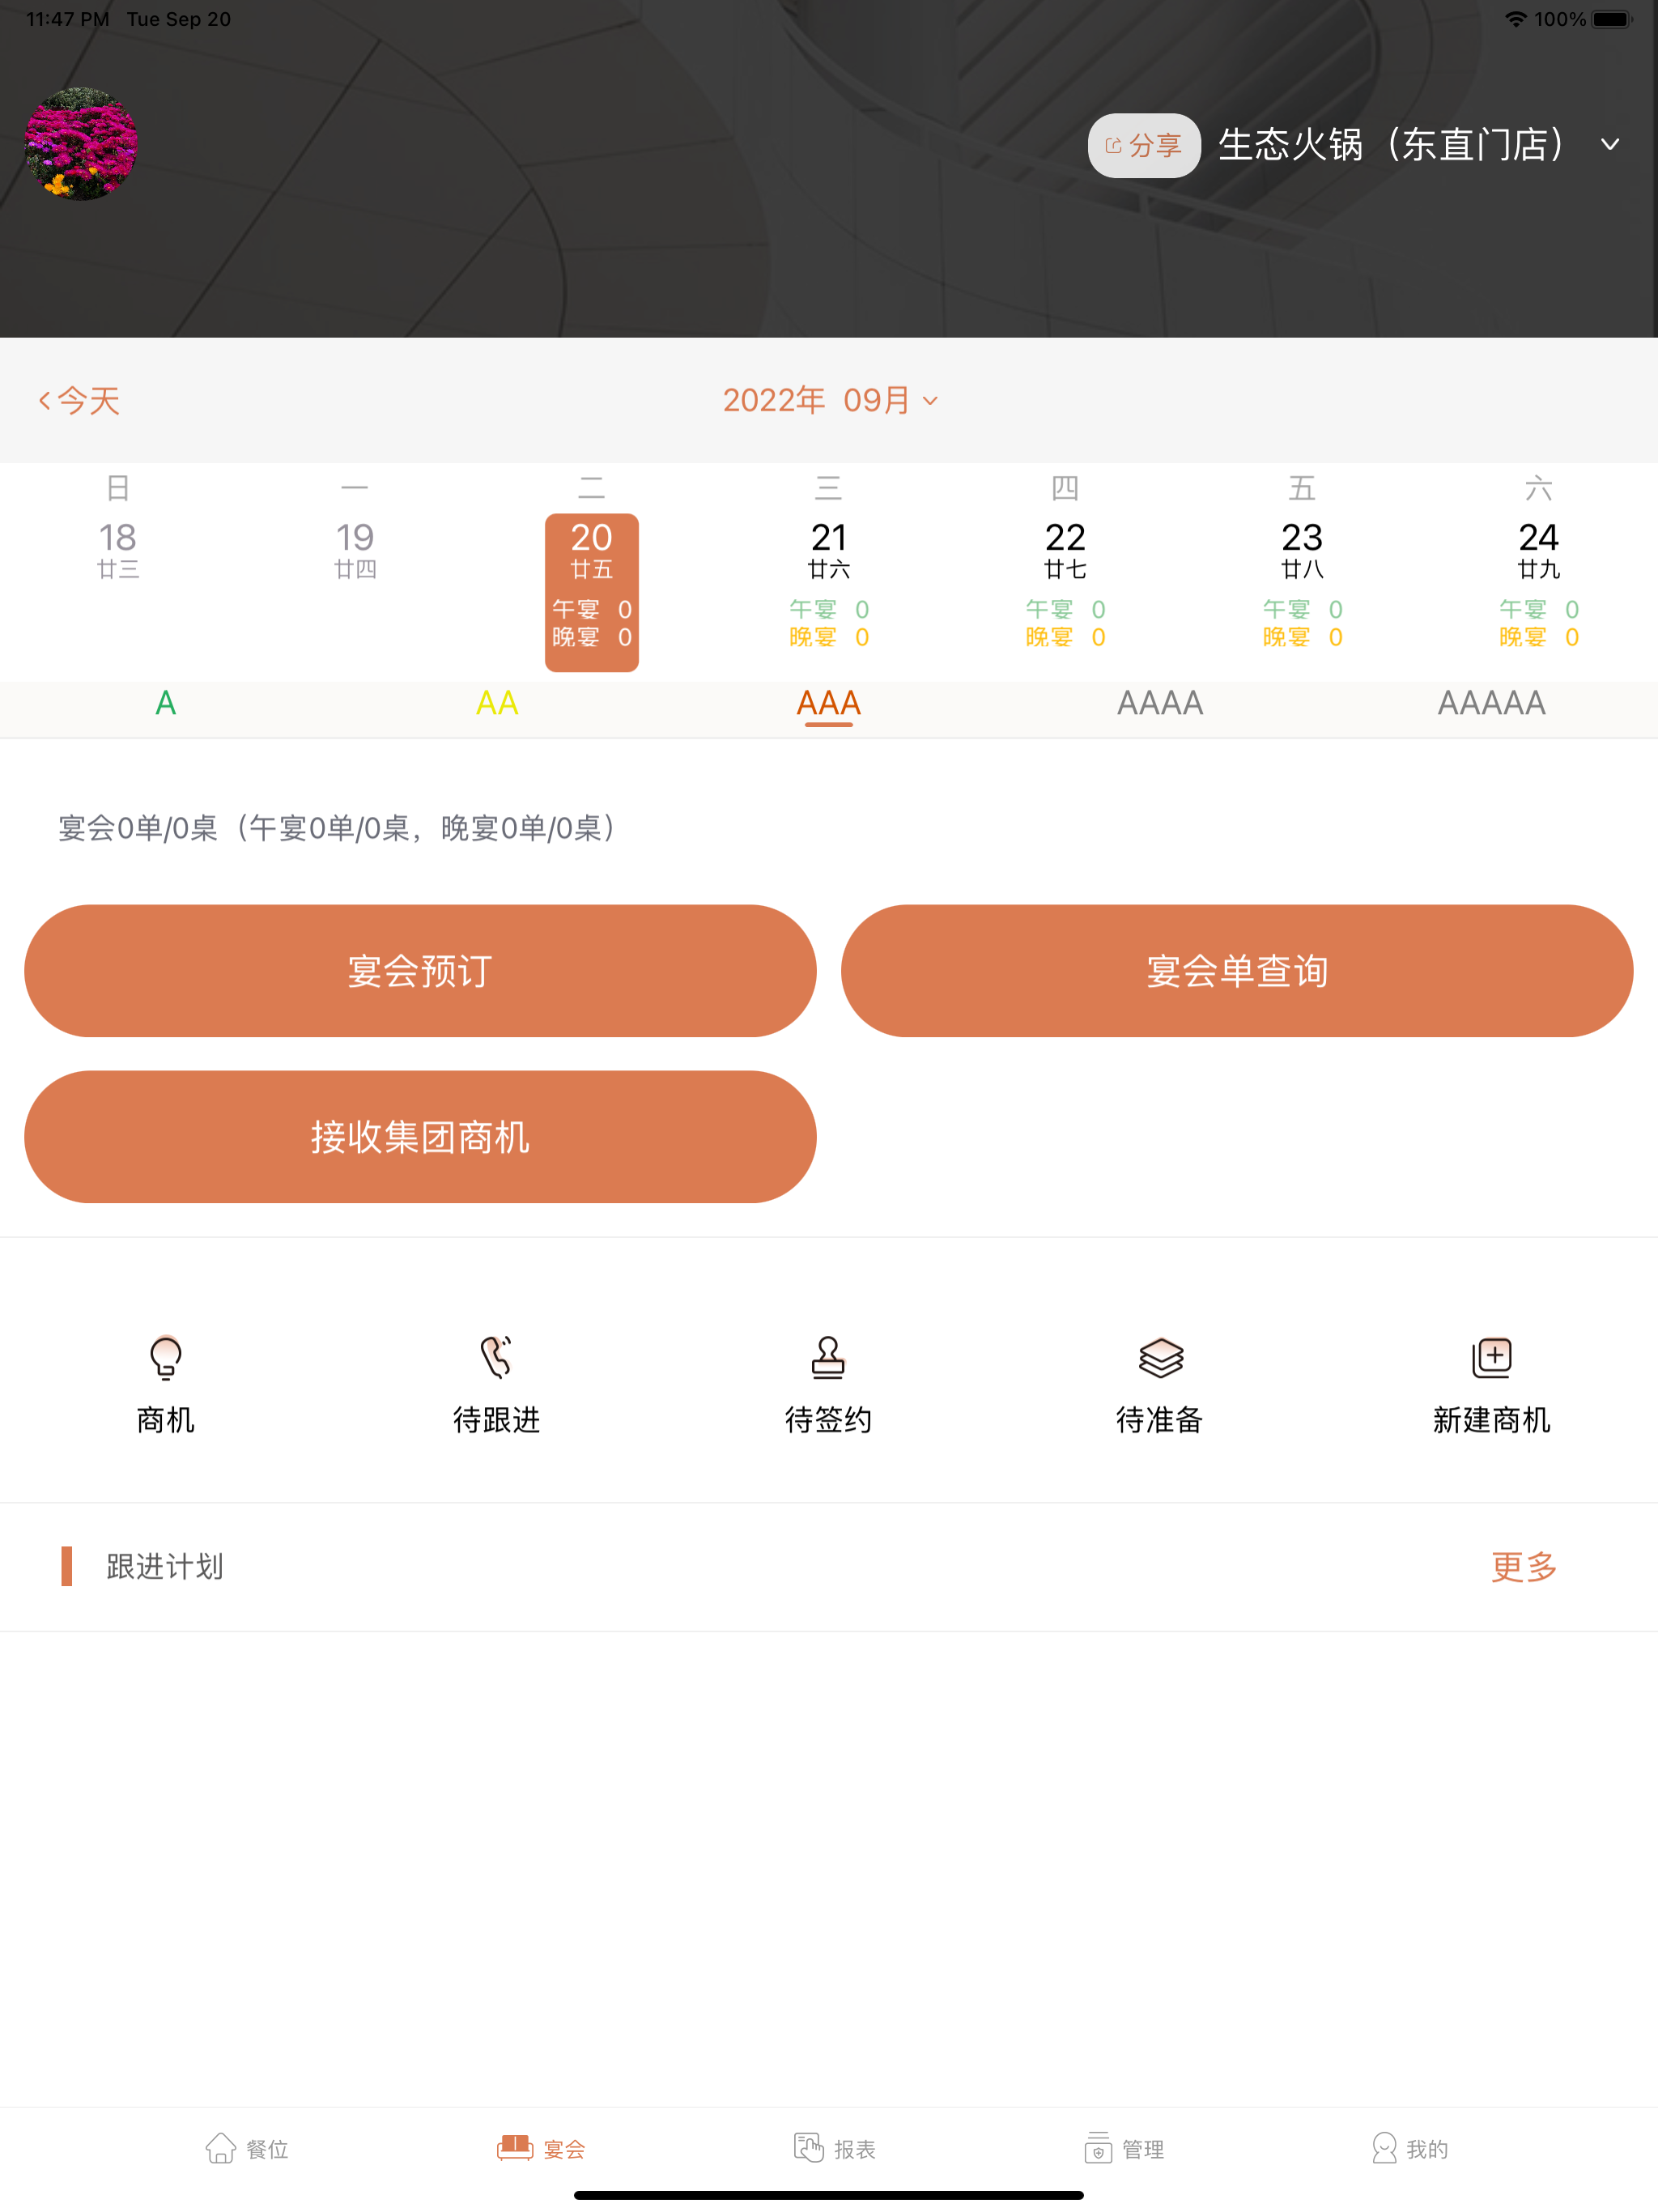The height and width of the screenshot is (2212, 1658).
Task: Tap the flower profile avatar
Action: (x=81, y=144)
